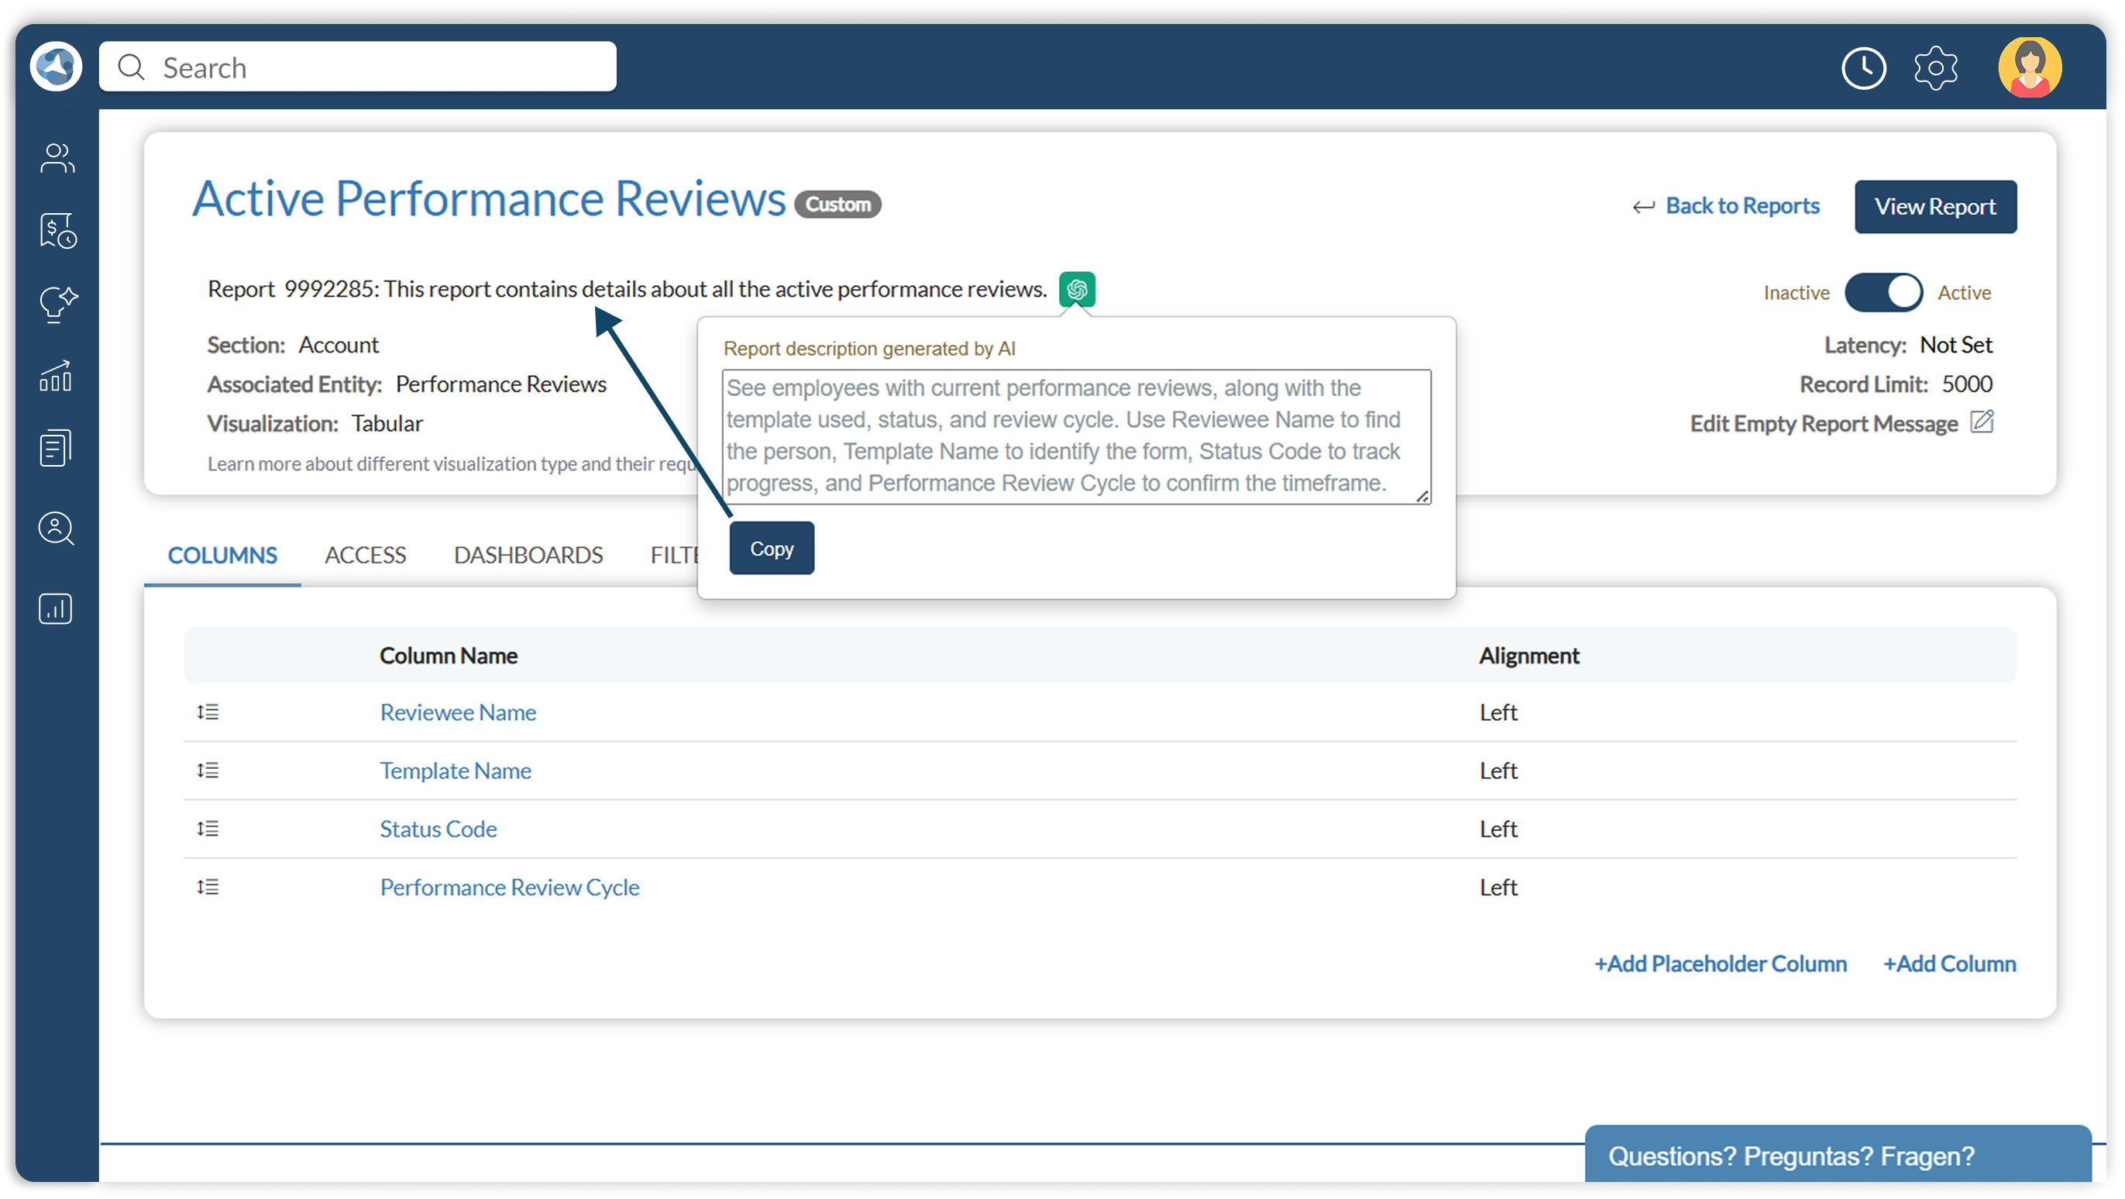Screen dimensions: 2125x1199
Task: Open the bar chart growth sidebar icon
Action: [57, 377]
